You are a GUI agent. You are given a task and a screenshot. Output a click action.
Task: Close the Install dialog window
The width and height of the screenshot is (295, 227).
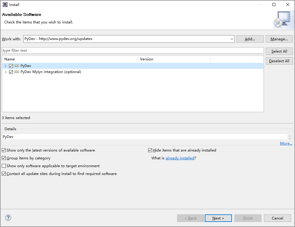(x=288, y=5)
